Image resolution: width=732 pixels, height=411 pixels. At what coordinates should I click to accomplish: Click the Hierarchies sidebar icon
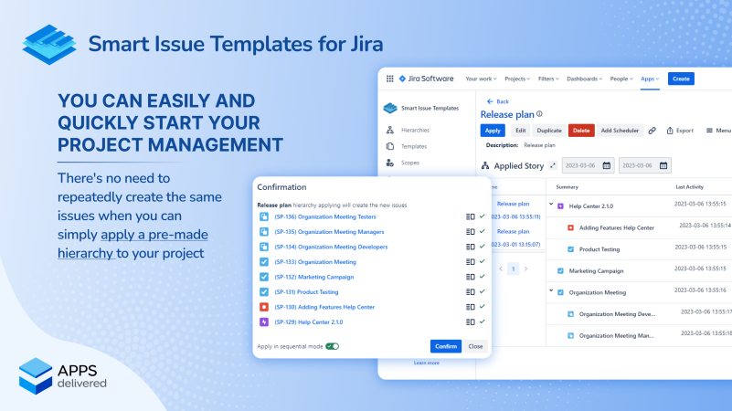[x=390, y=131]
